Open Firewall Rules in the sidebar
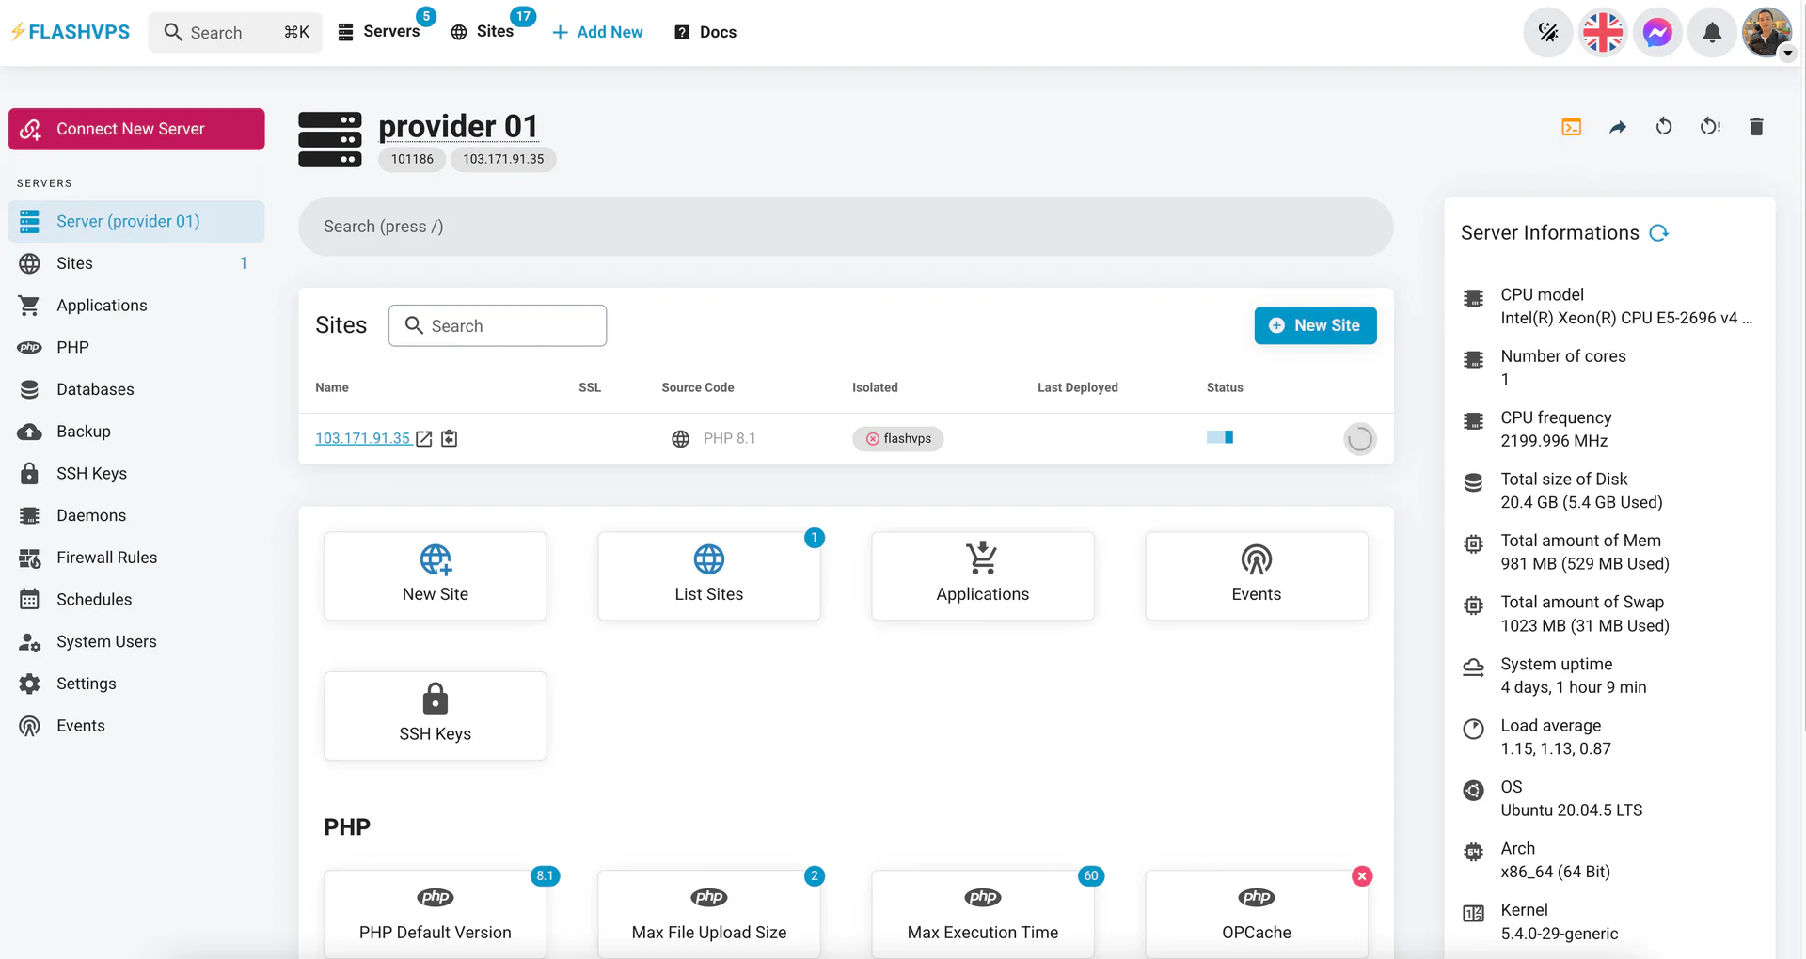The width and height of the screenshot is (1806, 959). [106, 558]
